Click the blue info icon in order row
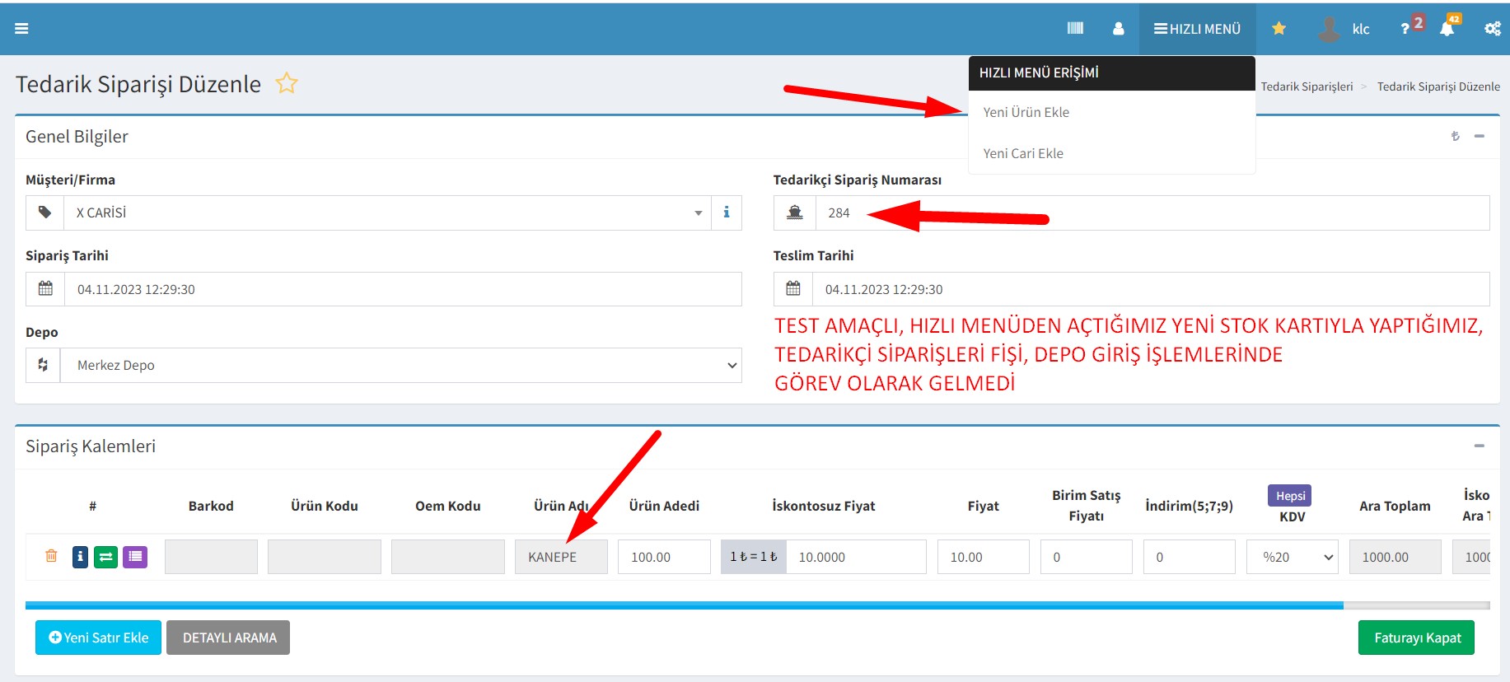The width and height of the screenshot is (1510, 682). (x=80, y=557)
